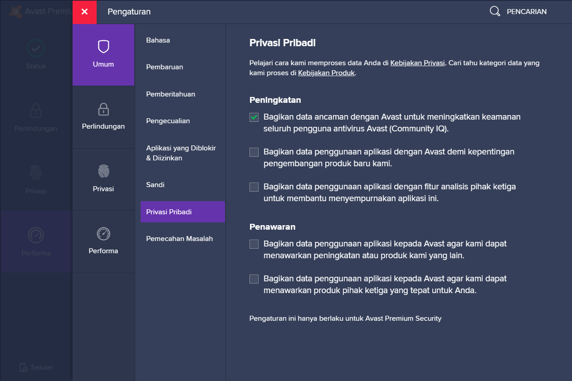Open Privasi via the fingerprint sidebar icon
Image resolution: width=572 pixels, height=381 pixels.
pos(35,173)
